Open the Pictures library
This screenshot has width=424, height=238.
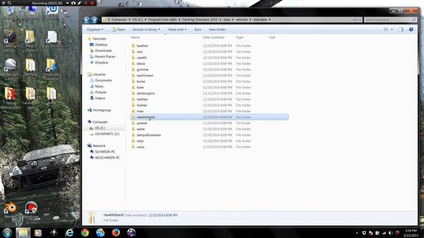(x=101, y=92)
